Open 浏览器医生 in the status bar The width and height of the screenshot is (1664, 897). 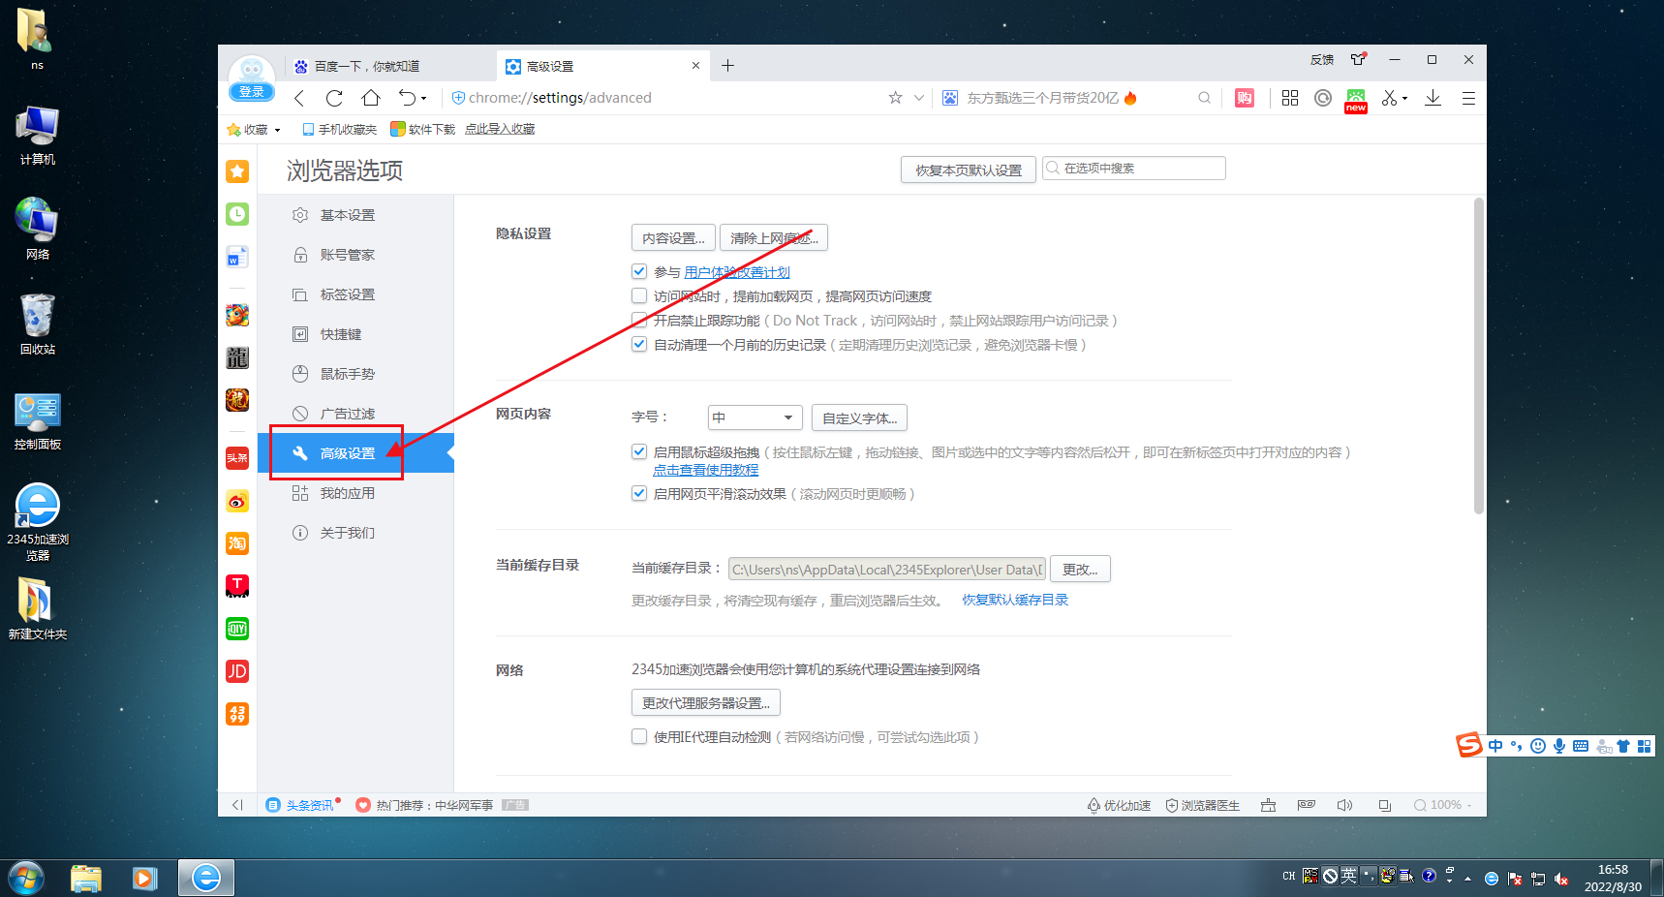pos(1202,805)
